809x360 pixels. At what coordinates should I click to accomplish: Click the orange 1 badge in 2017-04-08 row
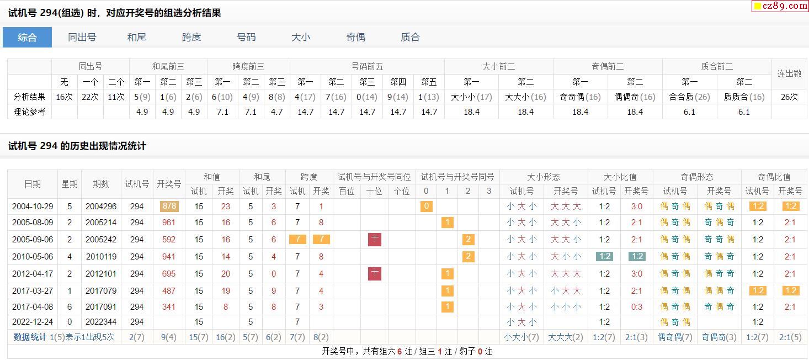coord(447,306)
